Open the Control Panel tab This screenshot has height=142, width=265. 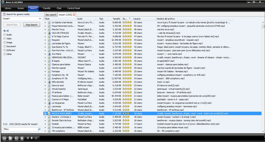[x=74, y=8]
